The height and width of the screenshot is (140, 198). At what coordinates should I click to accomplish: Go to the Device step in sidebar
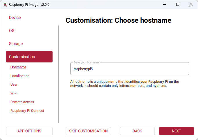[x=15, y=17]
